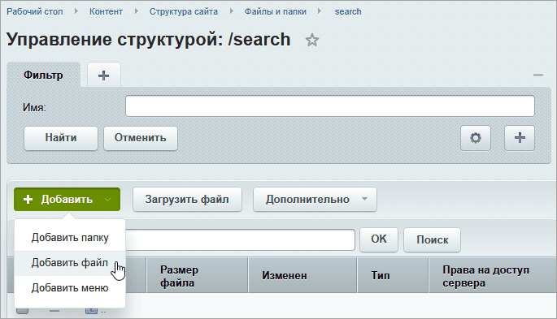Open Файлы и папки breadcrumb link

coord(276,11)
